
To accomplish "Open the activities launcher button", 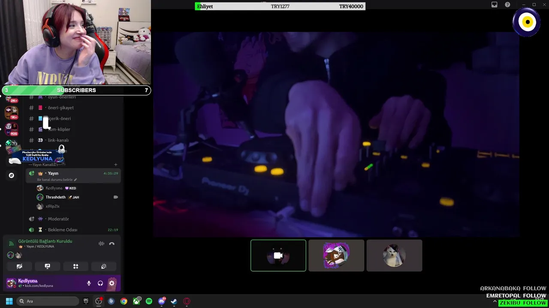I will coord(75,266).
